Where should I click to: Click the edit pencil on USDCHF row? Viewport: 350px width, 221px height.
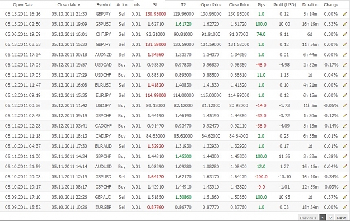click(x=345, y=75)
